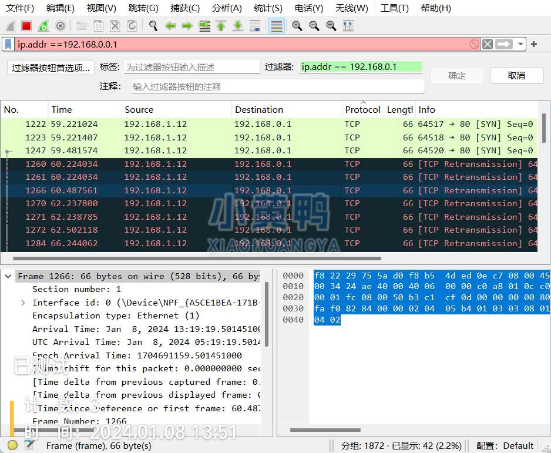Sort by the Destination column header

(x=287, y=110)
